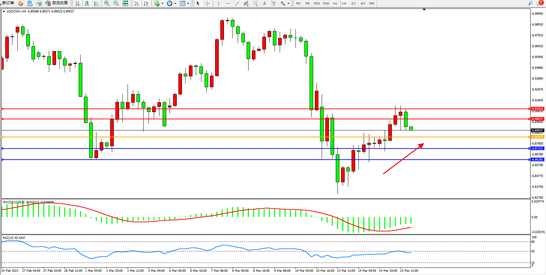Select the Fibonacci retracement tool
The image size is (546, 275).
pos(255,3)
